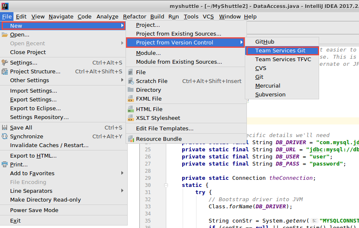
Task: Open the Navigate menu
Action: pyautogui.click(x=61, y=17)
